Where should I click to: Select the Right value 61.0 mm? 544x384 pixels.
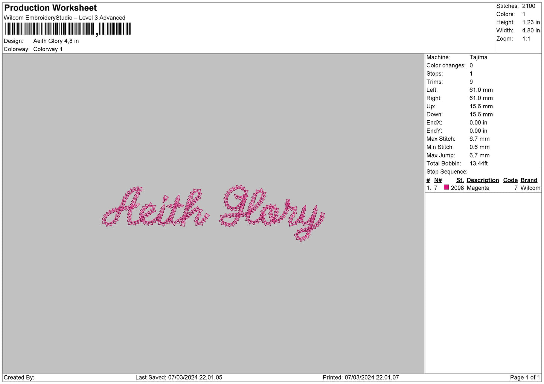pyautogui.click(x=481, y=98)
